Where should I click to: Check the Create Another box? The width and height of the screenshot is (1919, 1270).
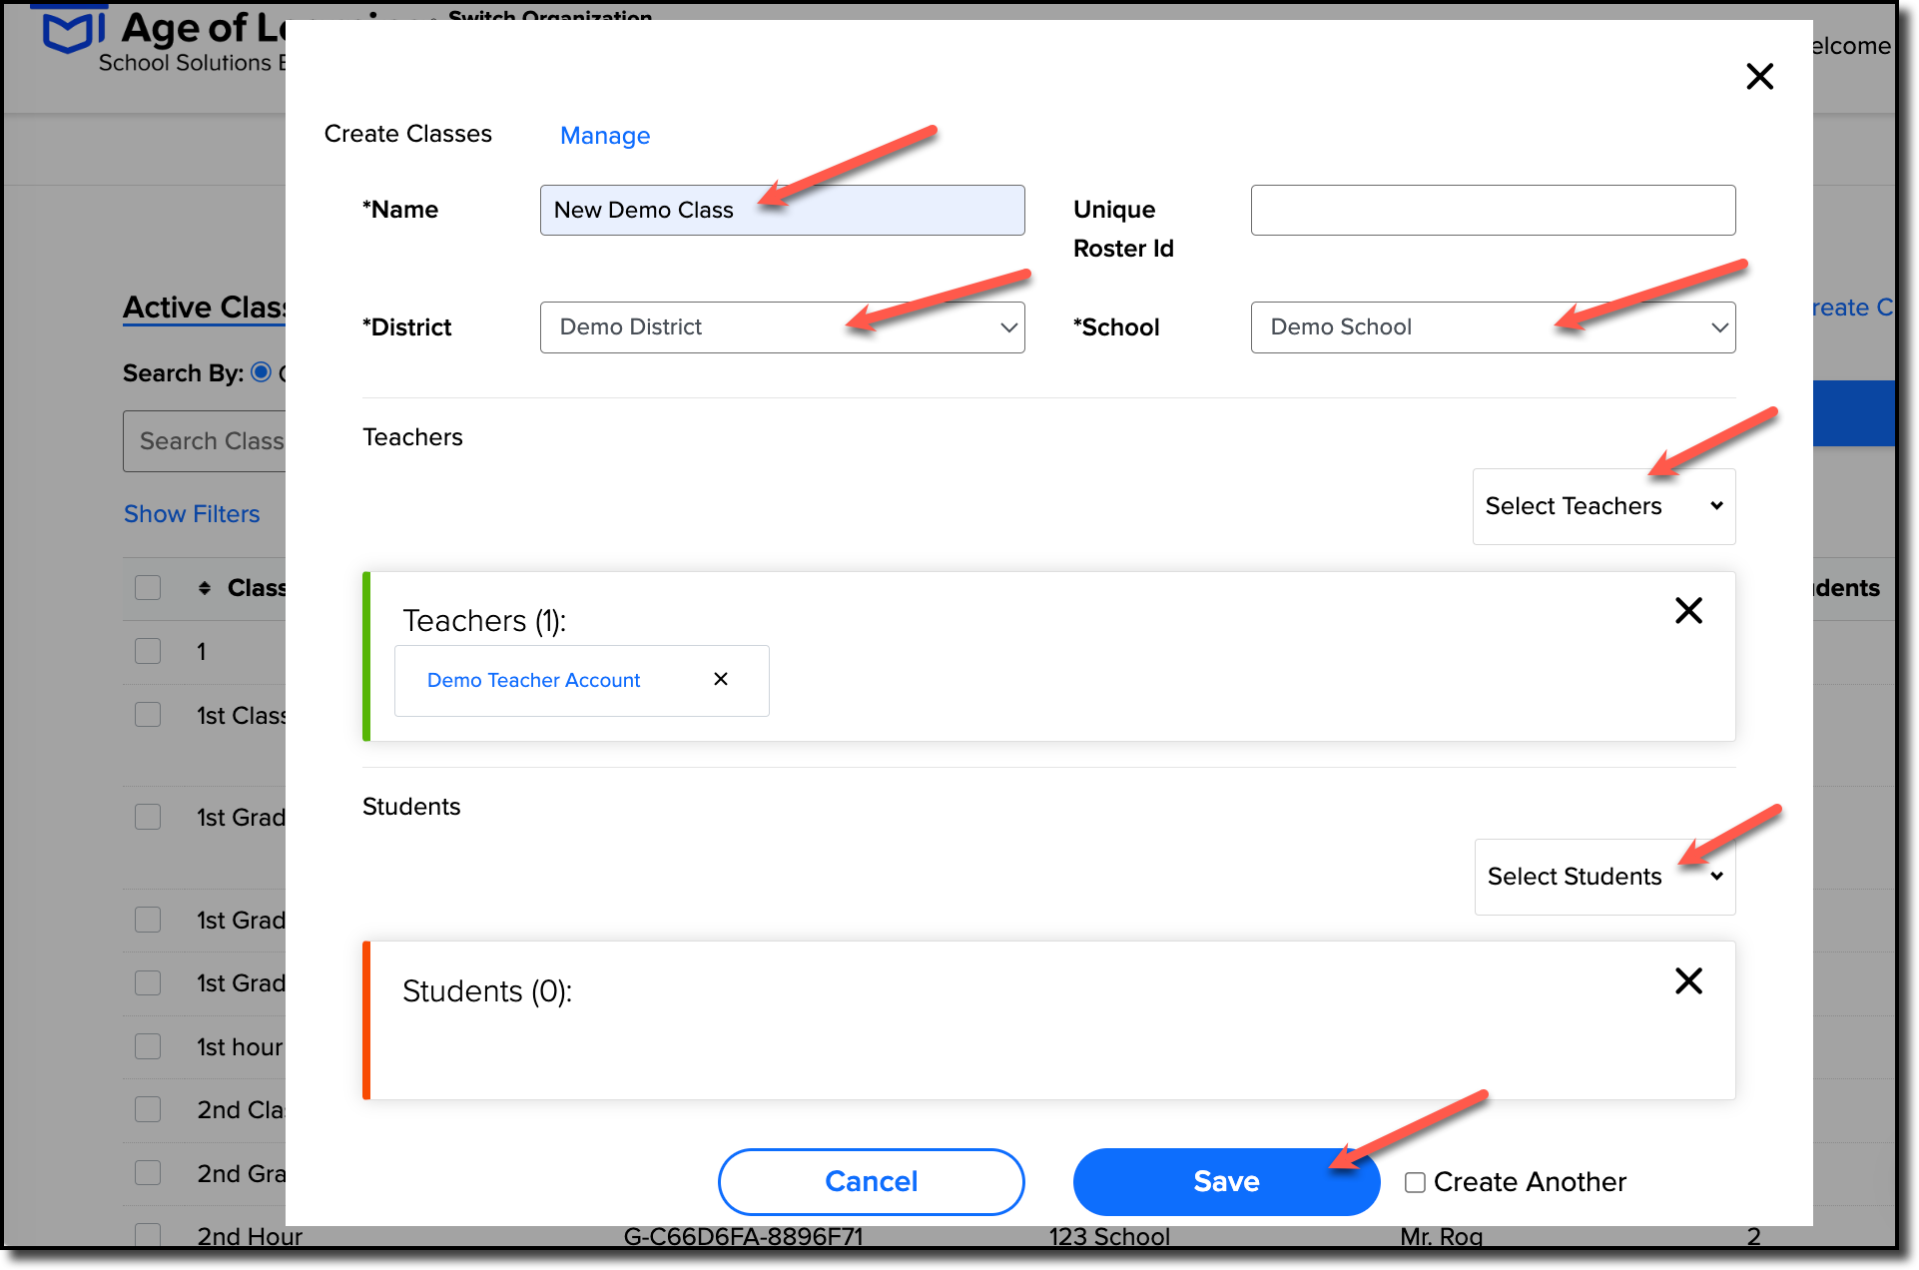(1415, 1183)
